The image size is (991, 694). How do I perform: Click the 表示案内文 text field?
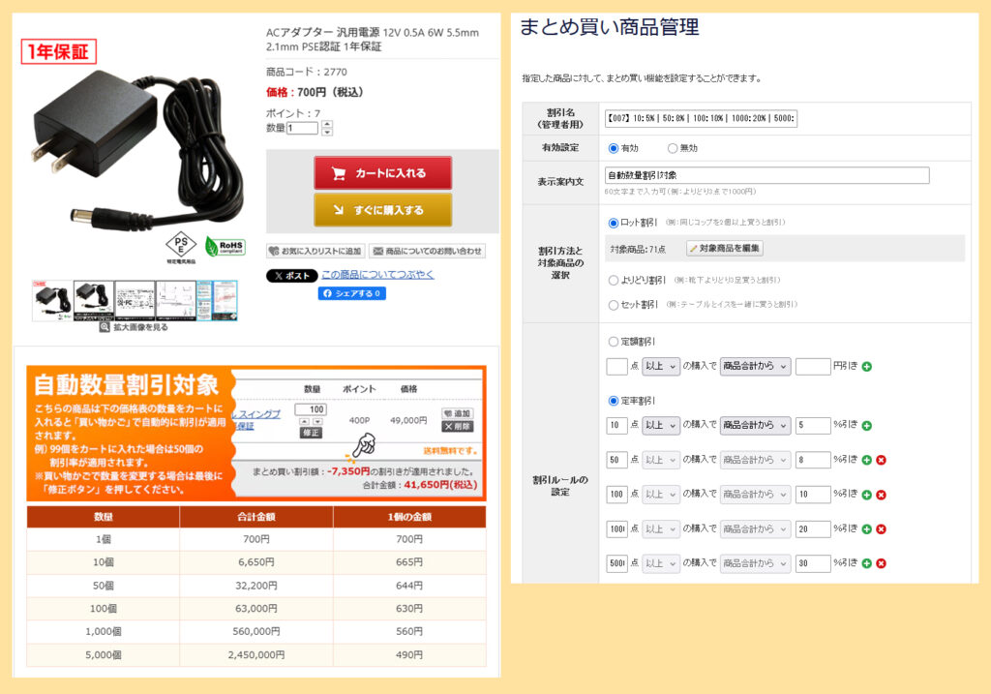tap(766, 176)
